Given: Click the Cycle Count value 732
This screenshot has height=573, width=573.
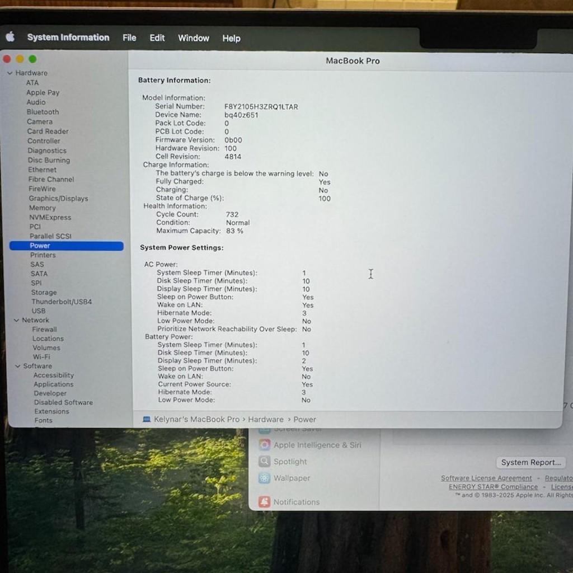Looking at the screenshot, I should [232, 214].
